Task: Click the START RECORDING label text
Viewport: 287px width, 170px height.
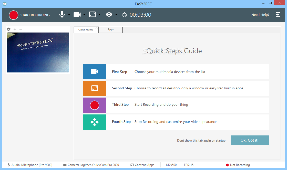Action: [x=35, y=15]
